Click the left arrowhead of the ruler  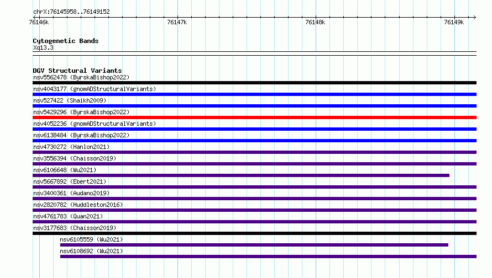tap(34, 17)
